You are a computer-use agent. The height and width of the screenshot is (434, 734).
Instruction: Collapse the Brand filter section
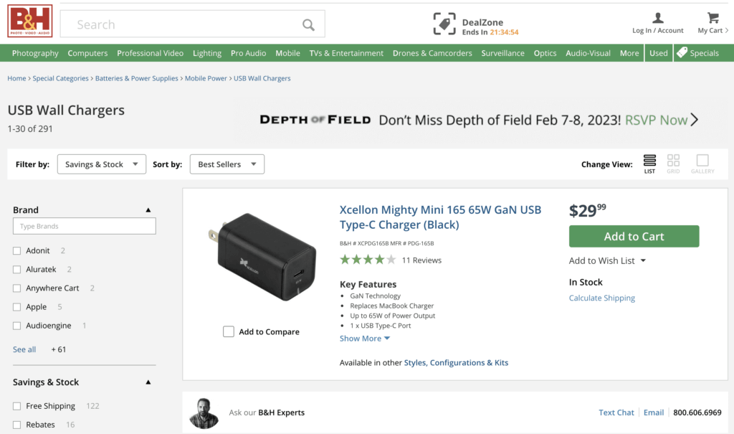point(148,210)
